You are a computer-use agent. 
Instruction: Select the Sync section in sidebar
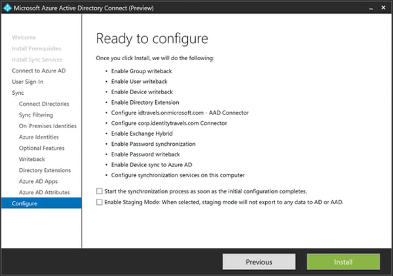point(18,93)
